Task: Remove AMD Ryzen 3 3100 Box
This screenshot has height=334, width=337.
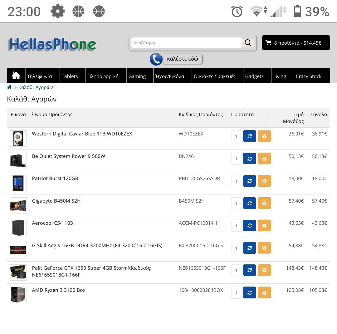Action: 264,292
